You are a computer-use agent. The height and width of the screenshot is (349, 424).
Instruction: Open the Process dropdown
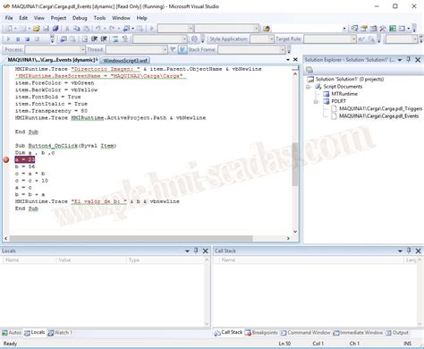(x=83, y=49)
